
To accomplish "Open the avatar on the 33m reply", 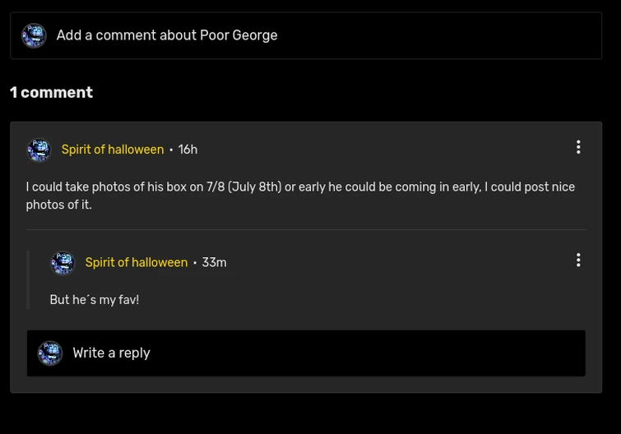I will click(x=63, y=262).
